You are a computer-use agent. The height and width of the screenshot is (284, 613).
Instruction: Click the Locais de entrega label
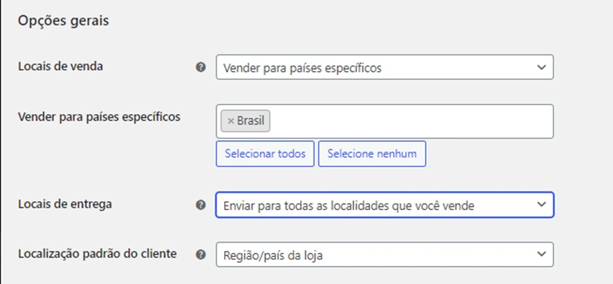[64, 204]
